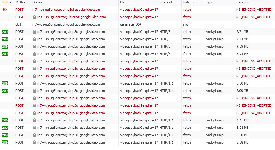Click the 200 status badge in 6.71 MB row
Screen dimensions: 275x150
tap(5, 54)
